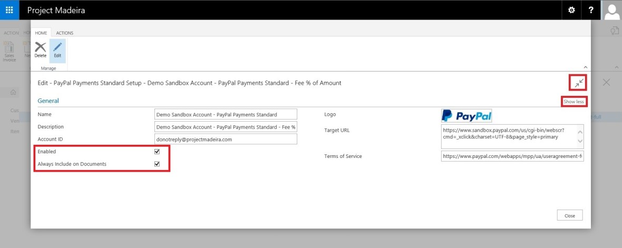Close the background page with X
622x248 pixels.
pos(606,82)
